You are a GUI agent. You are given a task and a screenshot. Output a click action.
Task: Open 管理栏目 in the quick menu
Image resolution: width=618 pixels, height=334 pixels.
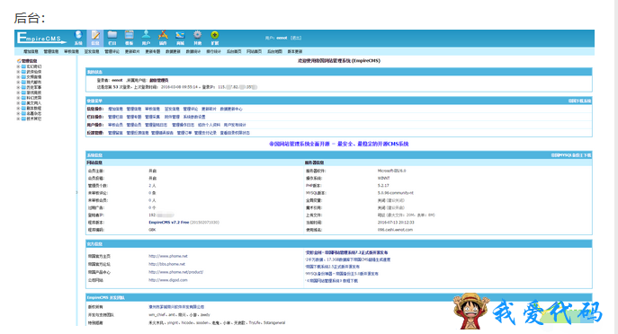point(115,117)
